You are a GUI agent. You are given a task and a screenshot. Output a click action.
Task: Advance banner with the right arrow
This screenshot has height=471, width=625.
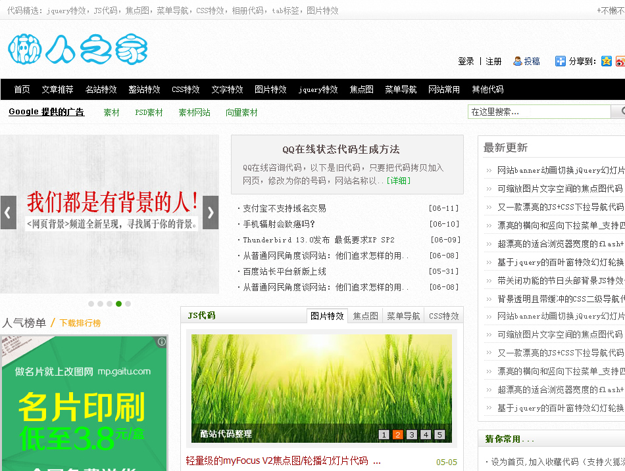coord(211,213)
